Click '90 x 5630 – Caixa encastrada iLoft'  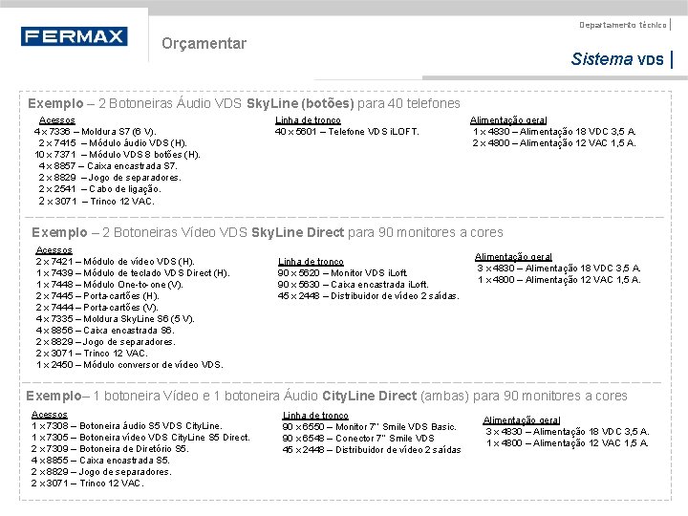[354, 285]
